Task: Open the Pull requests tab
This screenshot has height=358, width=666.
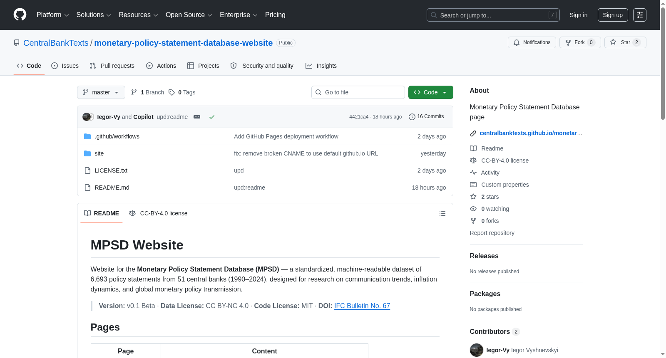Action: pos(112,66)
